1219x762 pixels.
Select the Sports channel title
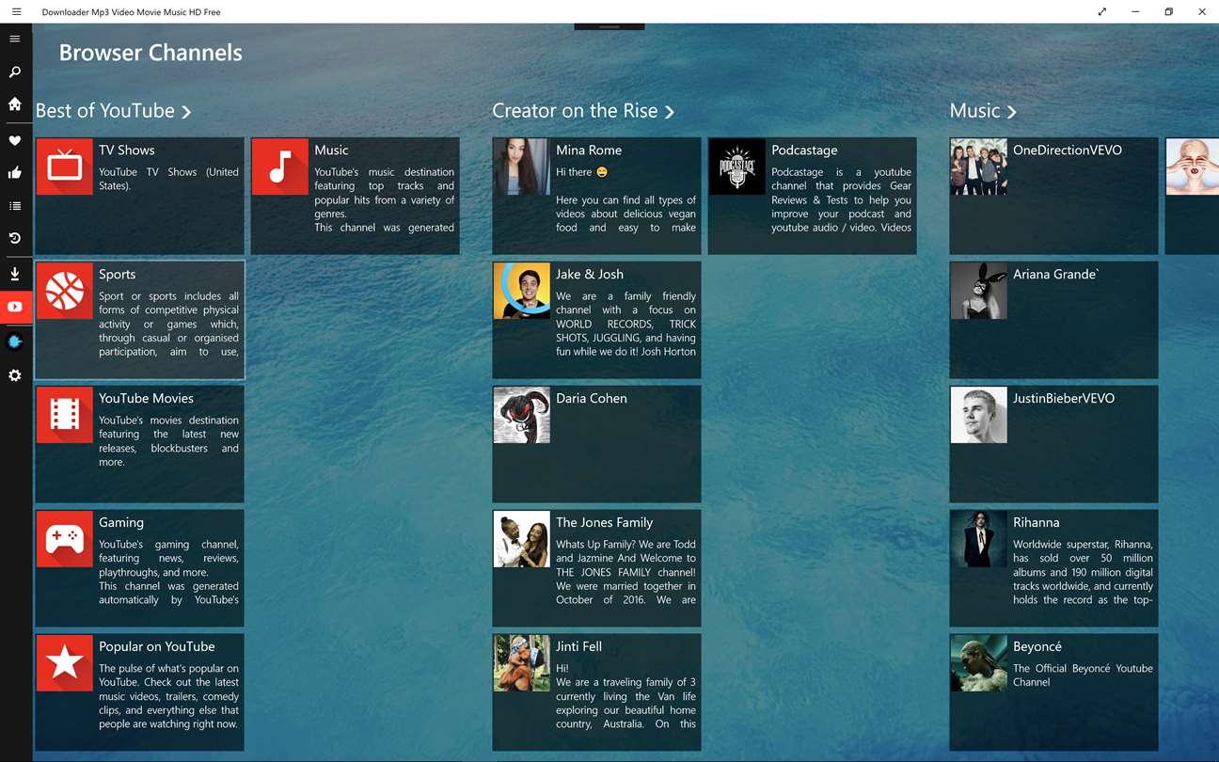[118, 275]
